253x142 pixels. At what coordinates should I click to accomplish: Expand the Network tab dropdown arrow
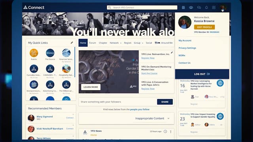pyautogui.click(x=121, y=43)
